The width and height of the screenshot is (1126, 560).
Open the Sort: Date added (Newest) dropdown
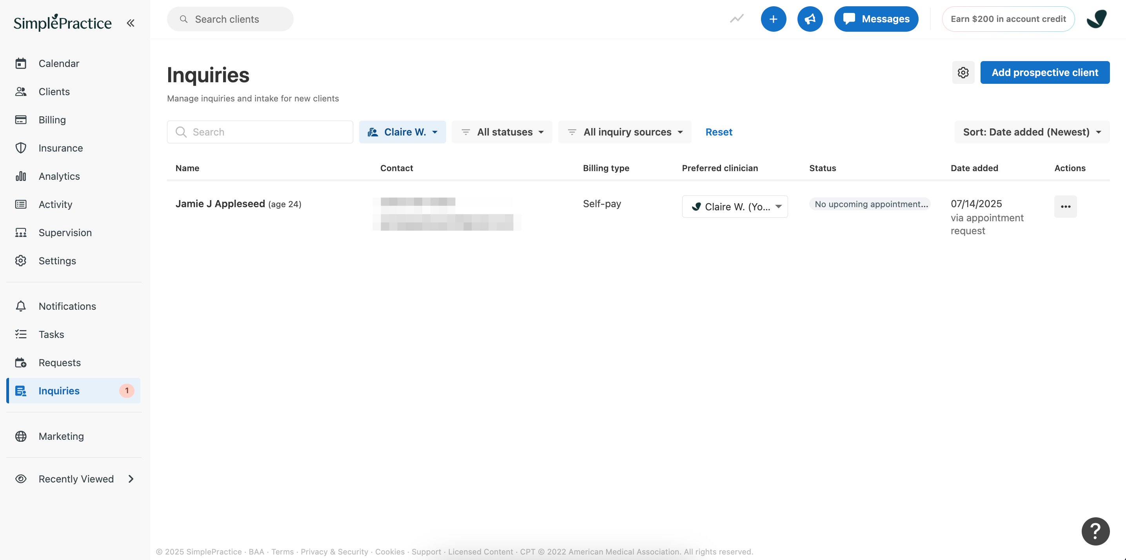(x=1032, y=132)
